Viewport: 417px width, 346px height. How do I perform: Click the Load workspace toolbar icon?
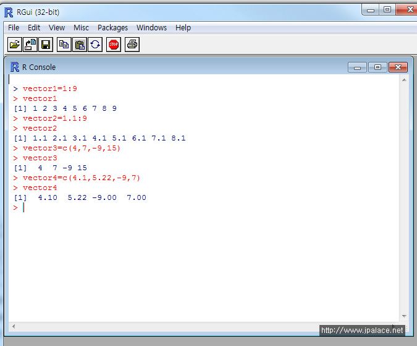[x=30, y=45]
